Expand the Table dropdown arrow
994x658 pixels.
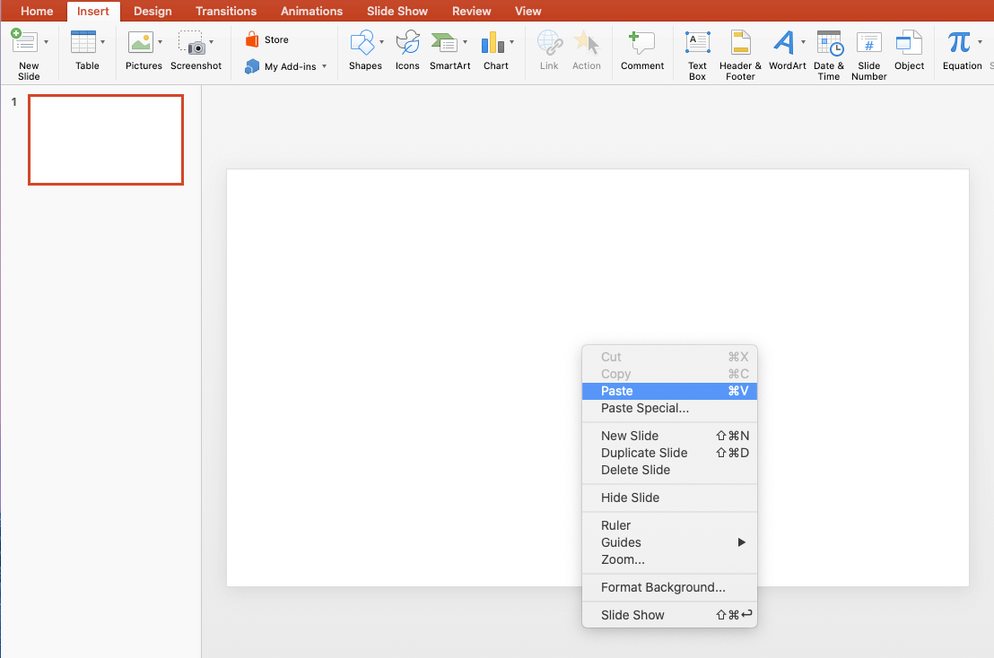click(x=102, y=42)
